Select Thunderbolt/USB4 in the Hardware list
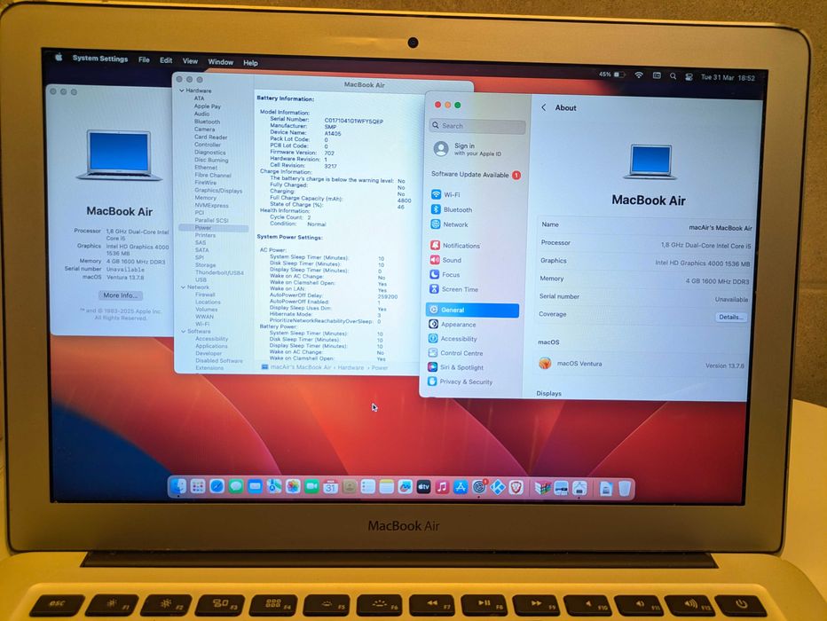The width and height of the screenshot is (827, 621). click(x=219, y=272)
